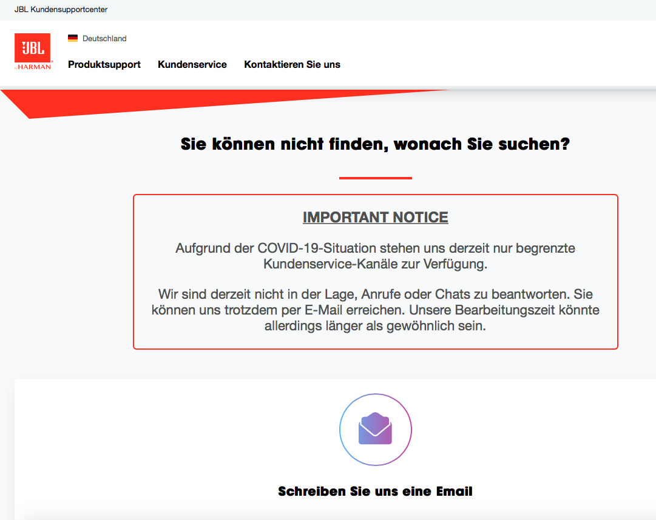The image size is (656, 520).
Task: Select the IMPORTANT NOTICE heading
Action: [375, 216]
